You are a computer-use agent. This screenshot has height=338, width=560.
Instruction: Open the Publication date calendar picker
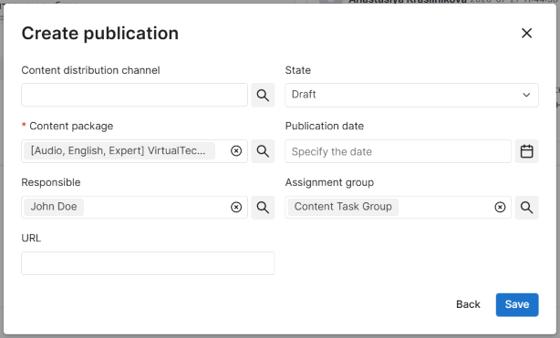tap(526, 151)
